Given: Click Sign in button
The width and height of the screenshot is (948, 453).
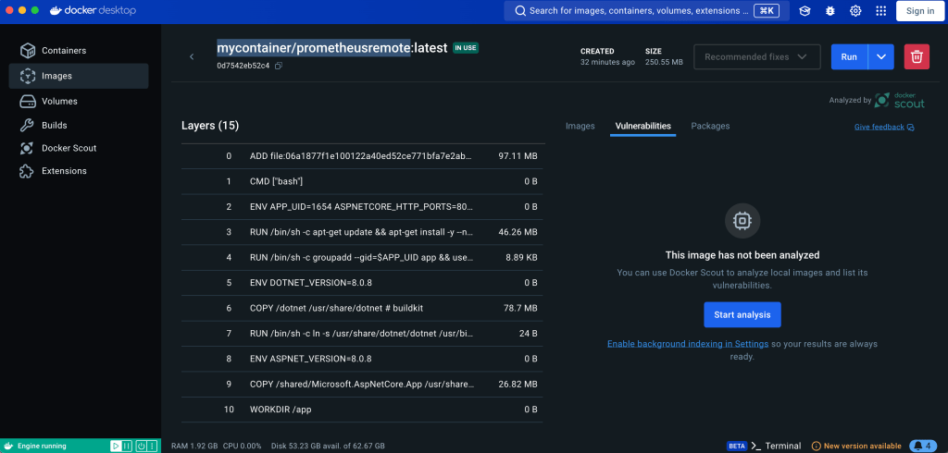Looking at the screenshot, I should (920, 11).
